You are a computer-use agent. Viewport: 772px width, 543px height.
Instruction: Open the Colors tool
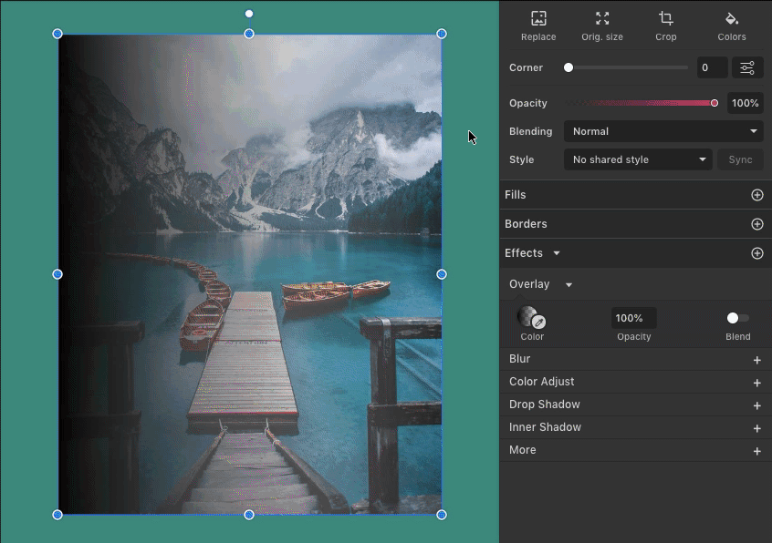(x=731, y=19)
